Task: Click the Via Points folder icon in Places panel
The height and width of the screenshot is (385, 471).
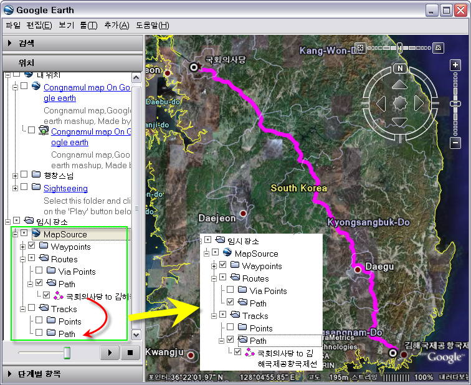Action: tap(51, 270)
